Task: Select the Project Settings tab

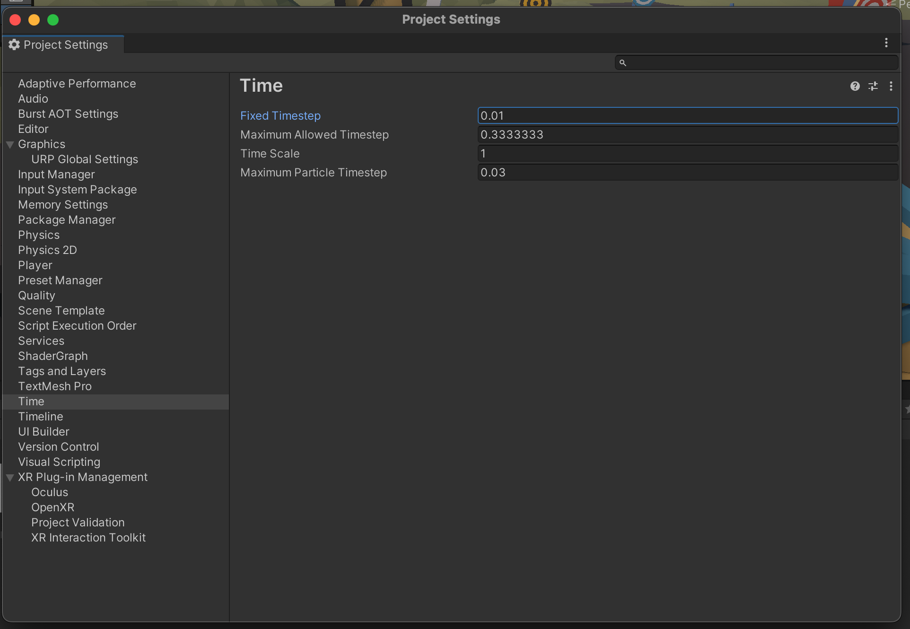Action: 65,44
